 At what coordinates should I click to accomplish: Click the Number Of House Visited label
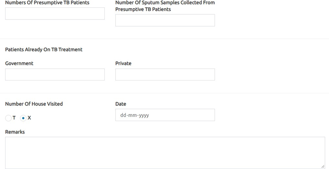34,104
